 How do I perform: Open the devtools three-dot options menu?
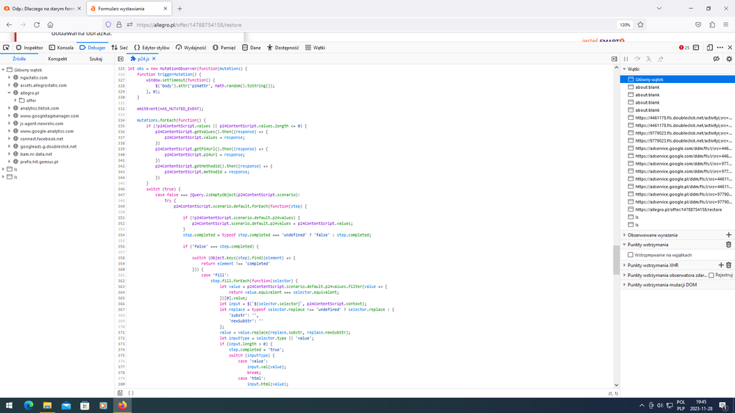tap(720, 47)
